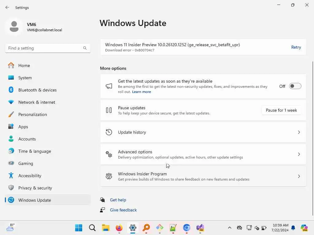314x235 pixels.
Task: Click the Give feedback person icon
Action: click(102, 210)
